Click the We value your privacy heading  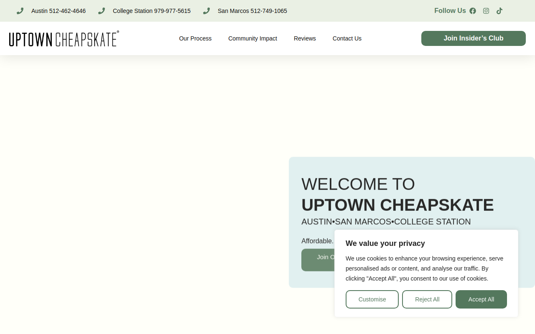coord(385,243)
